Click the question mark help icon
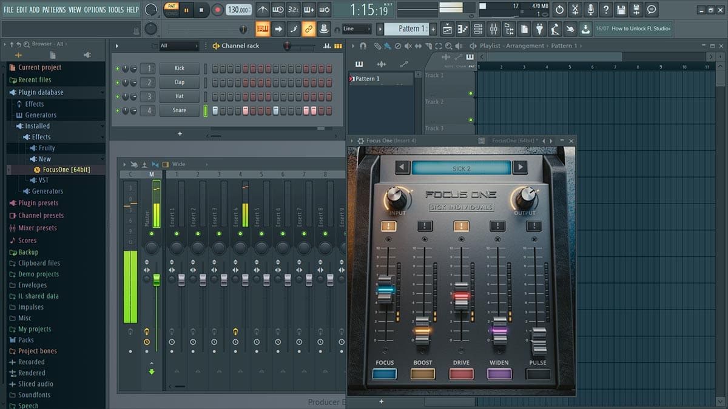Image resolution: width=728 pixels, height=409 pixels. (605, 10)
